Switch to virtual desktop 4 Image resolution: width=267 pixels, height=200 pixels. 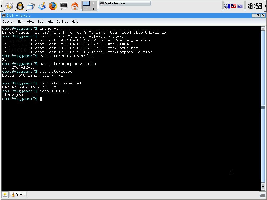tap(93, 9)
